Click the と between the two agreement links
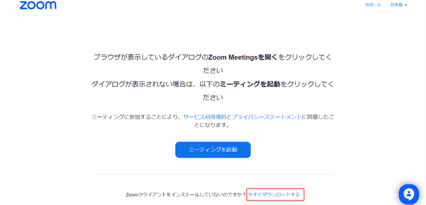This screenshot has width=426, height=205. 229,117
